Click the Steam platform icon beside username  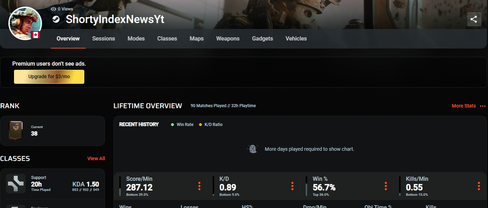(56, 19)
